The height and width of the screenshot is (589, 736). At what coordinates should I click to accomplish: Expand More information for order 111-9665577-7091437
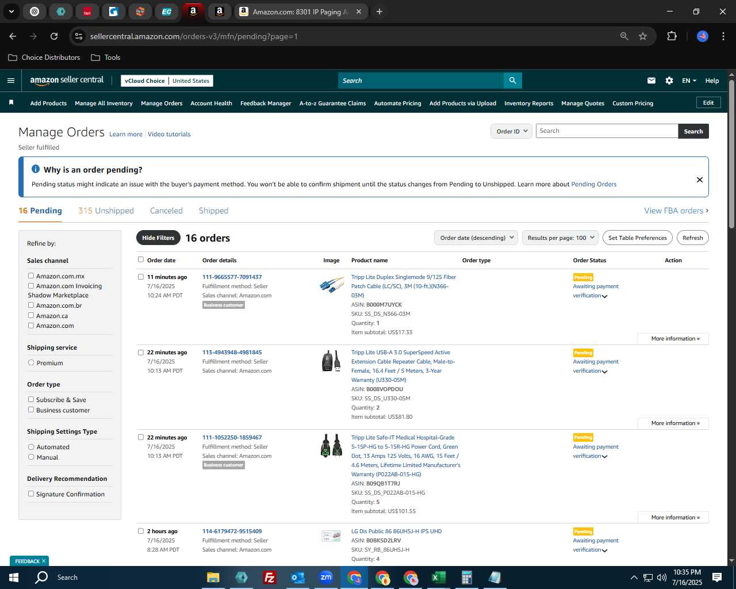pyautogui.click(x=673, y=339)
